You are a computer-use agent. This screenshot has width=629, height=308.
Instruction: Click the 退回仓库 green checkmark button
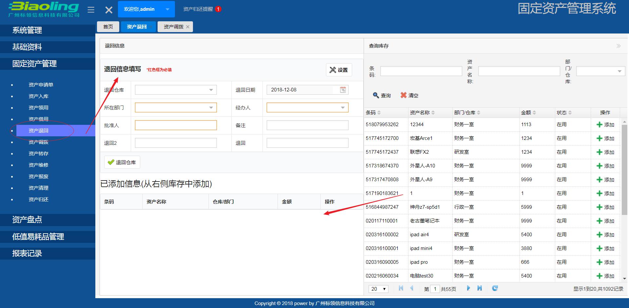click(x=122, y=162)
